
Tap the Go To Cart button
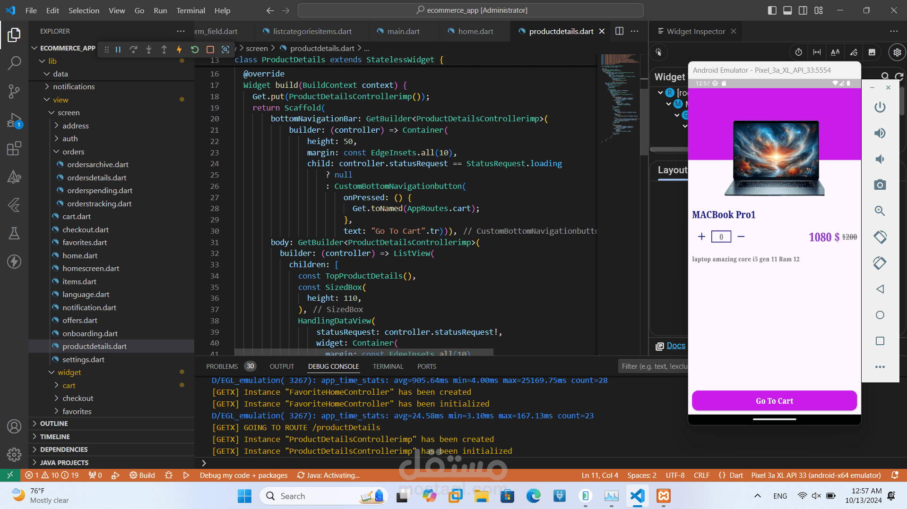point(774,401)
